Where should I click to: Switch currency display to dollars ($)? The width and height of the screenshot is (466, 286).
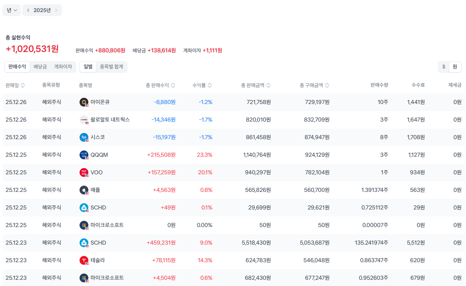(444, 67)
